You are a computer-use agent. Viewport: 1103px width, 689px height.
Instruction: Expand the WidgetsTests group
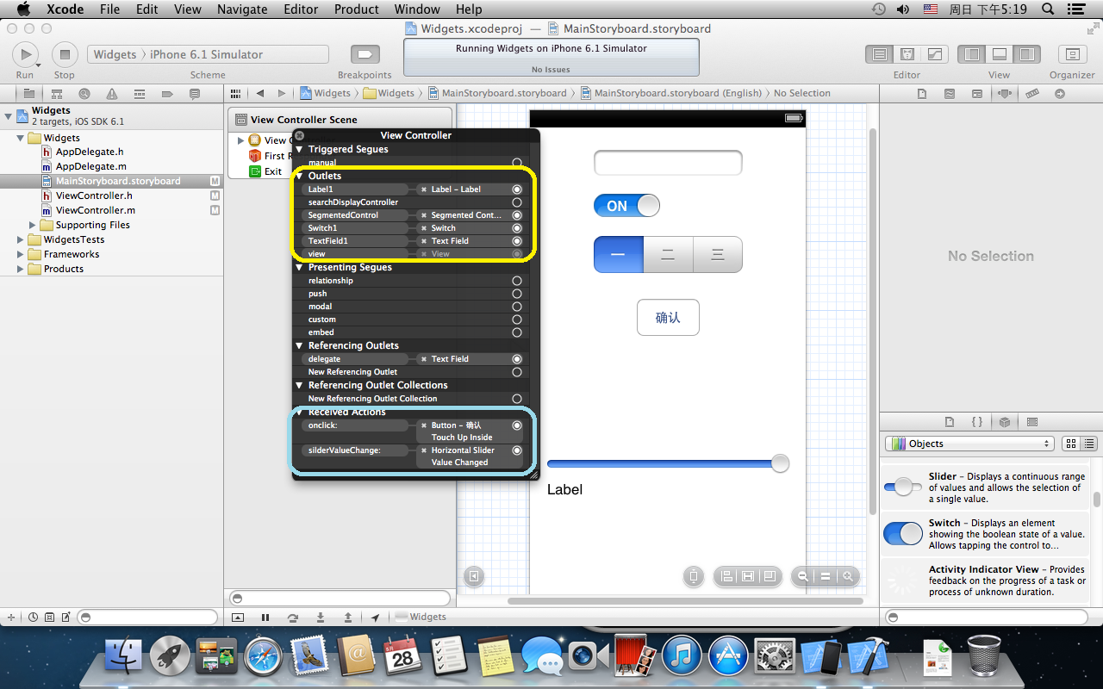[21, 239]
